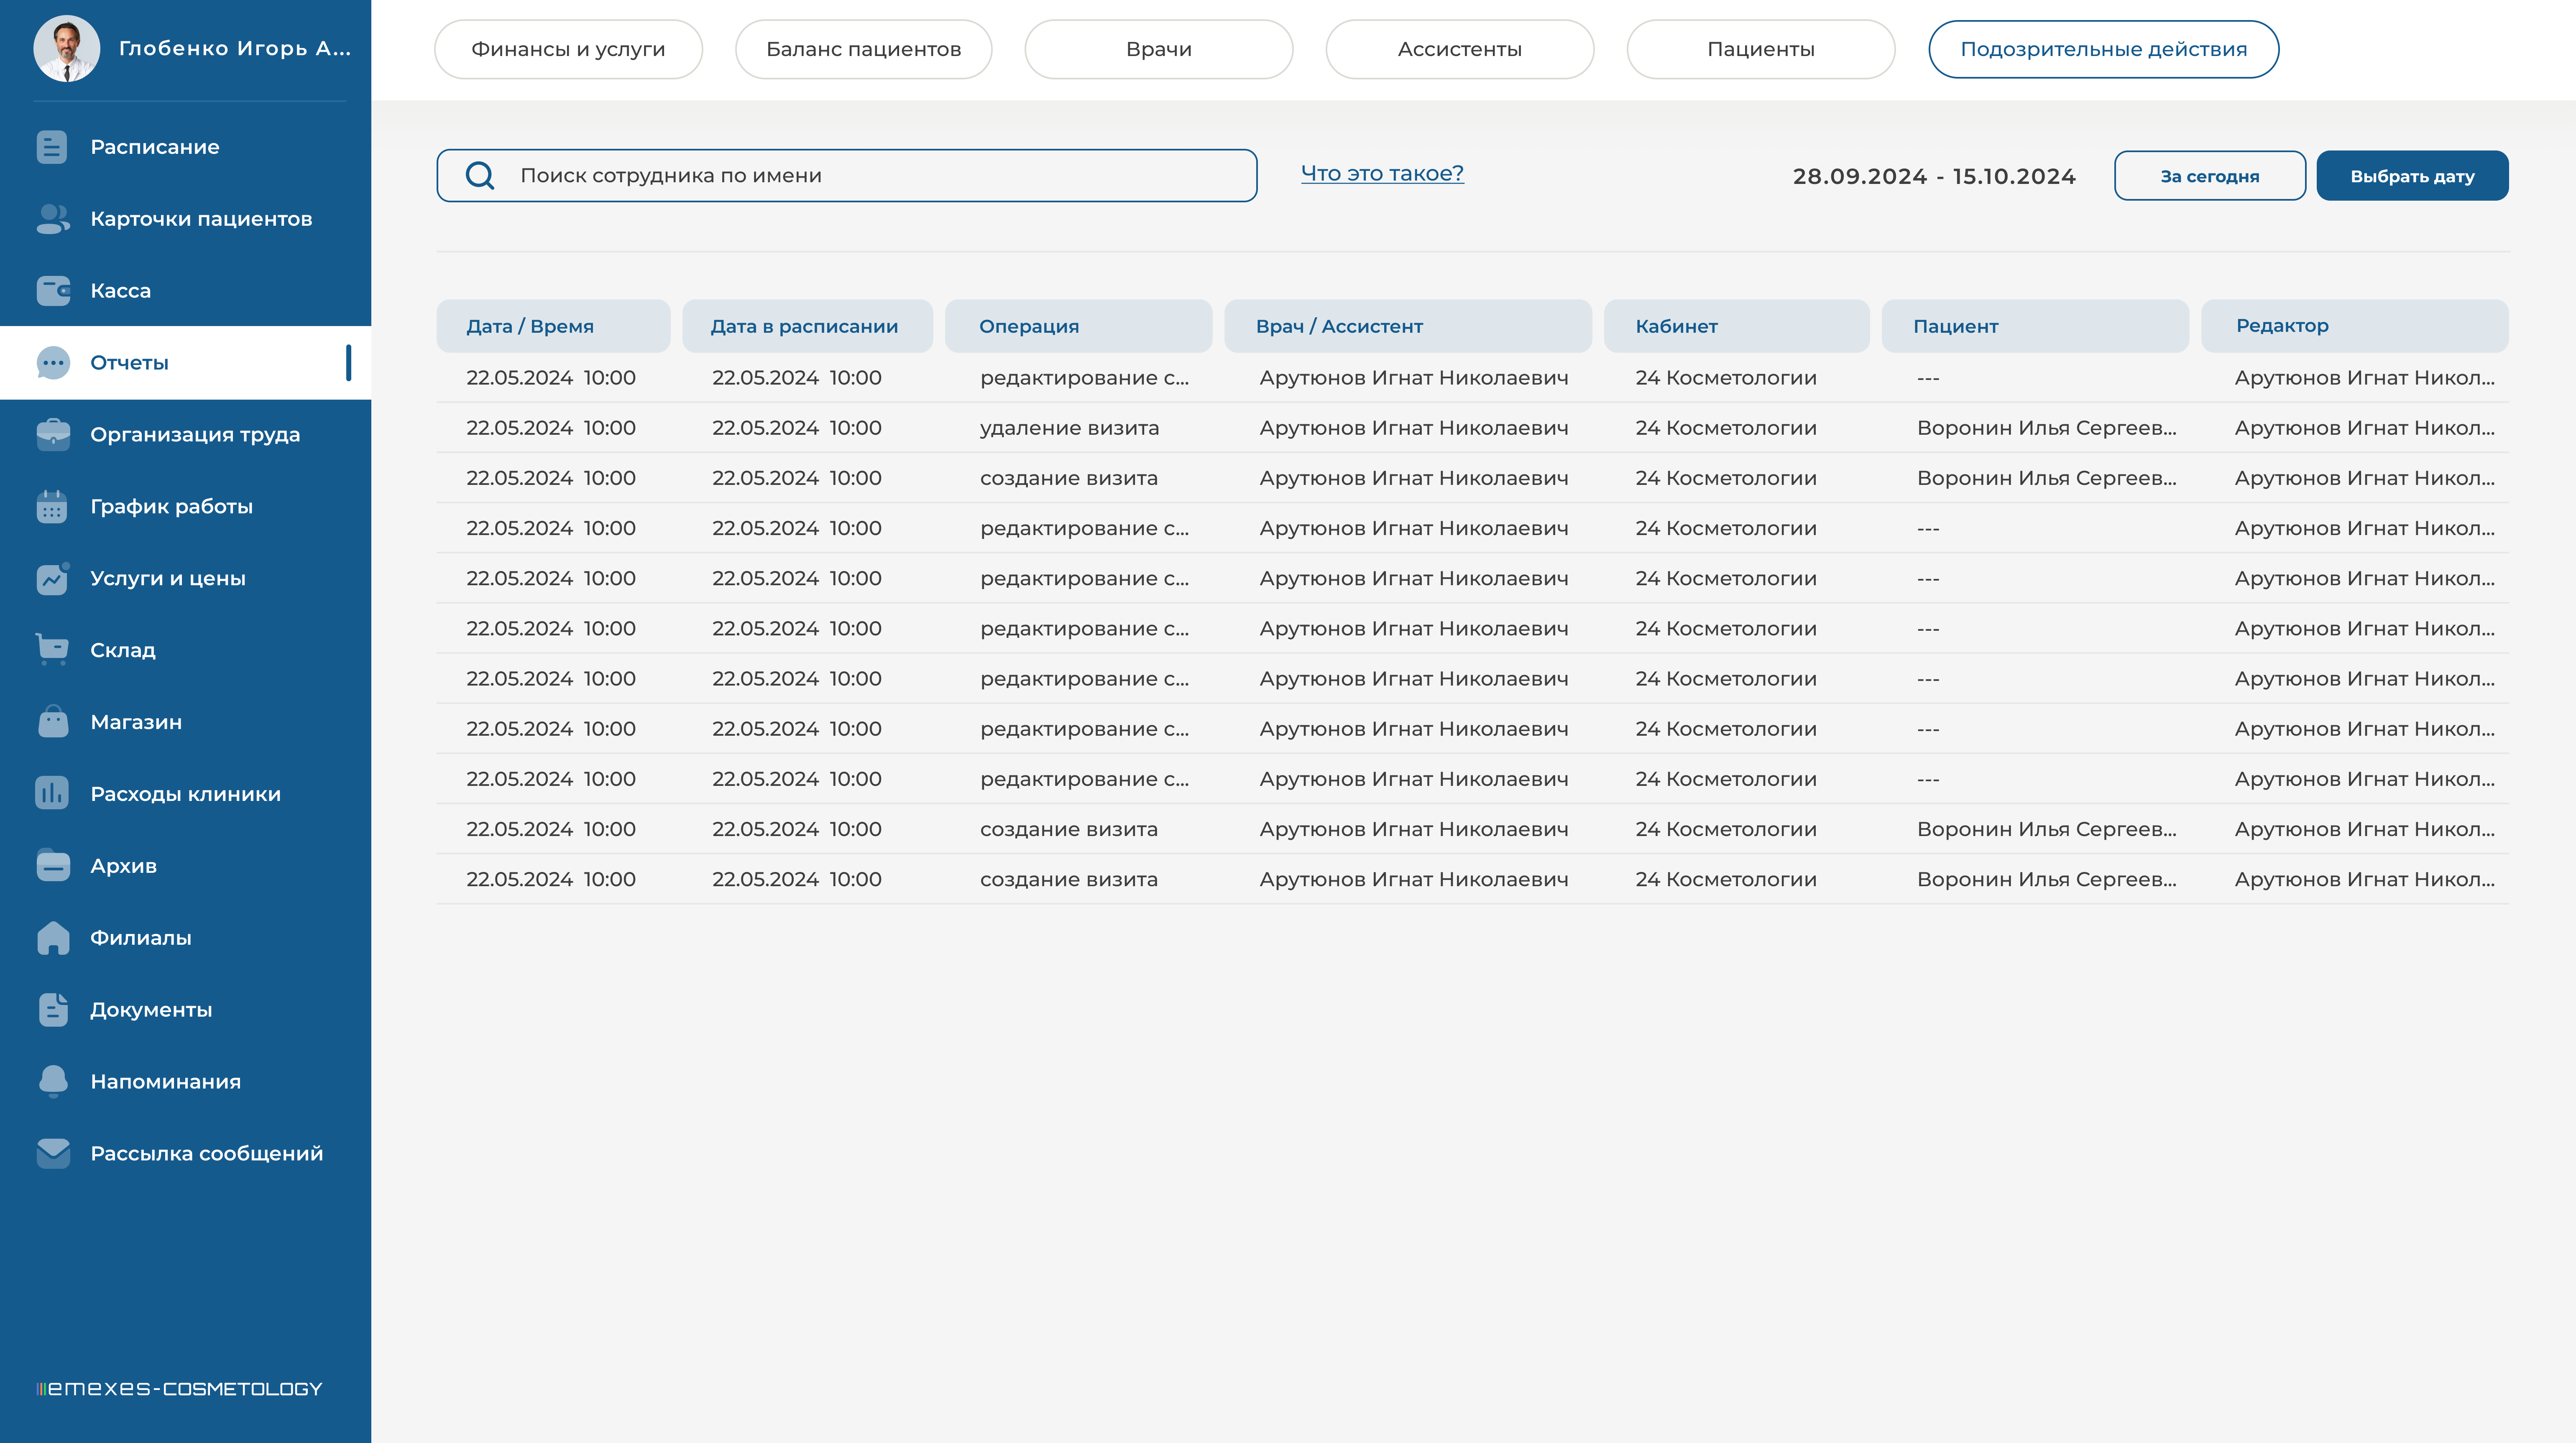The height and width of the screenshot is (1443, 2576).
Task: Click the Дата в расписании column header
Action: [x=807, y=326]
